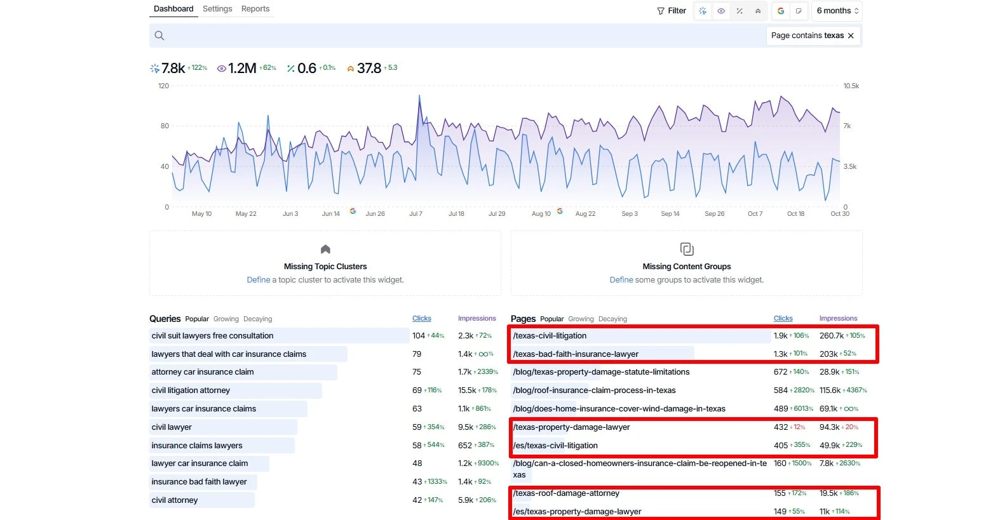Toggle the CTR percent icon in the top toolbar

(740, 11)
